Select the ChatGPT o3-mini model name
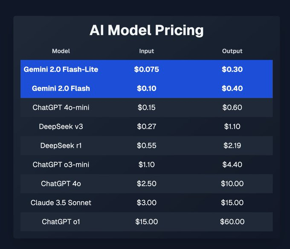Viewport: 290px width, 249px height. (x=61, y=165)
